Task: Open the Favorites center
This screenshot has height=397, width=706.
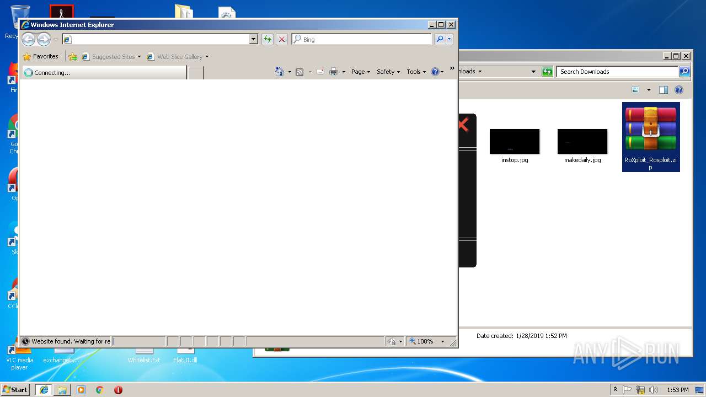Action: point(40,56)
